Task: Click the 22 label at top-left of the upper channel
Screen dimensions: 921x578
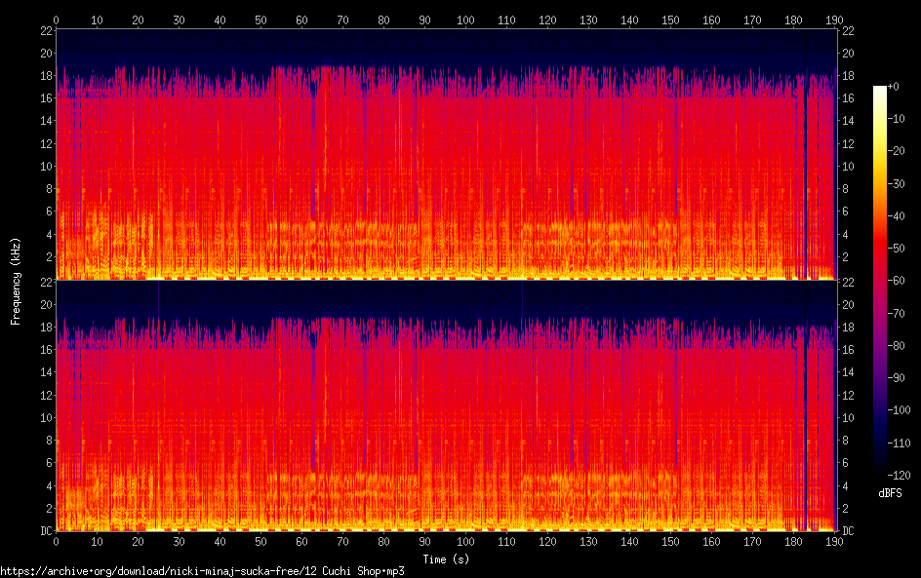Action: click(45, 31)
